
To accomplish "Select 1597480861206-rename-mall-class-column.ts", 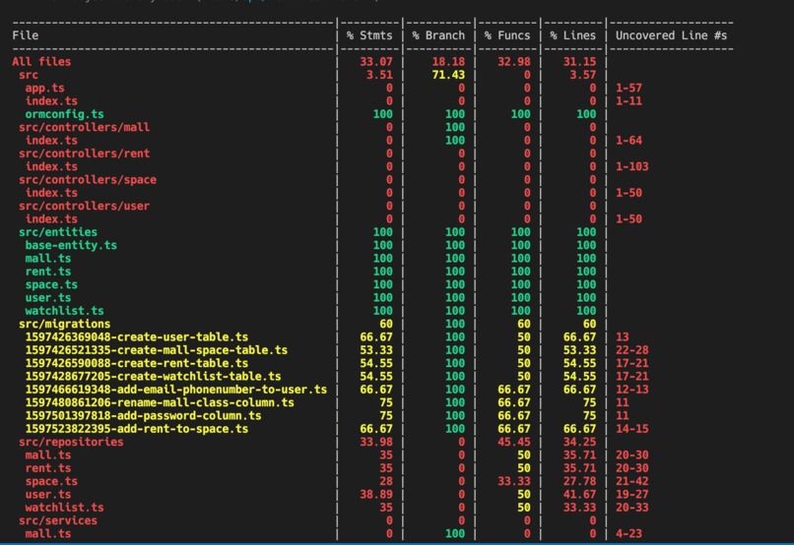I will pos(160,403).
